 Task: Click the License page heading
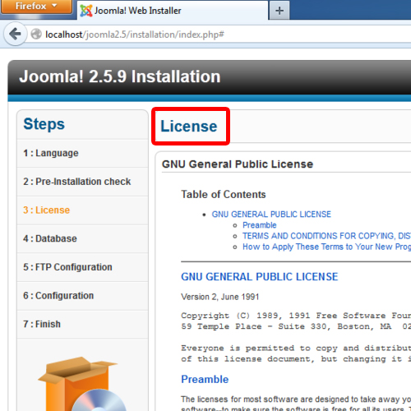click(189, 127)
